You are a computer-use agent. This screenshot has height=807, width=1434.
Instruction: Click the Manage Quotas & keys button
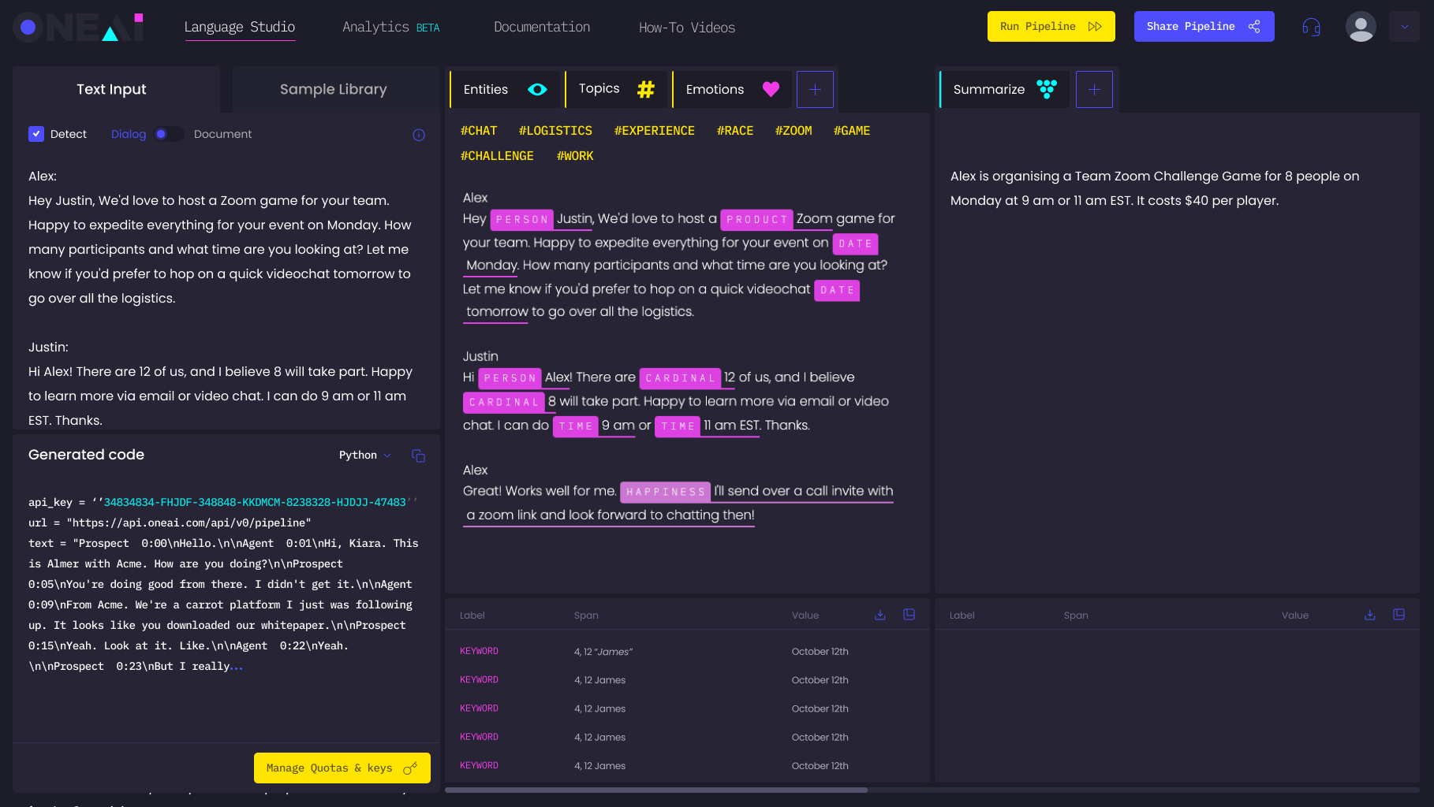[342, 768]
